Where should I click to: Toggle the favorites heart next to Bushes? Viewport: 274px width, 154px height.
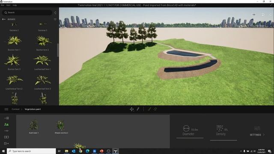(55, 19)
